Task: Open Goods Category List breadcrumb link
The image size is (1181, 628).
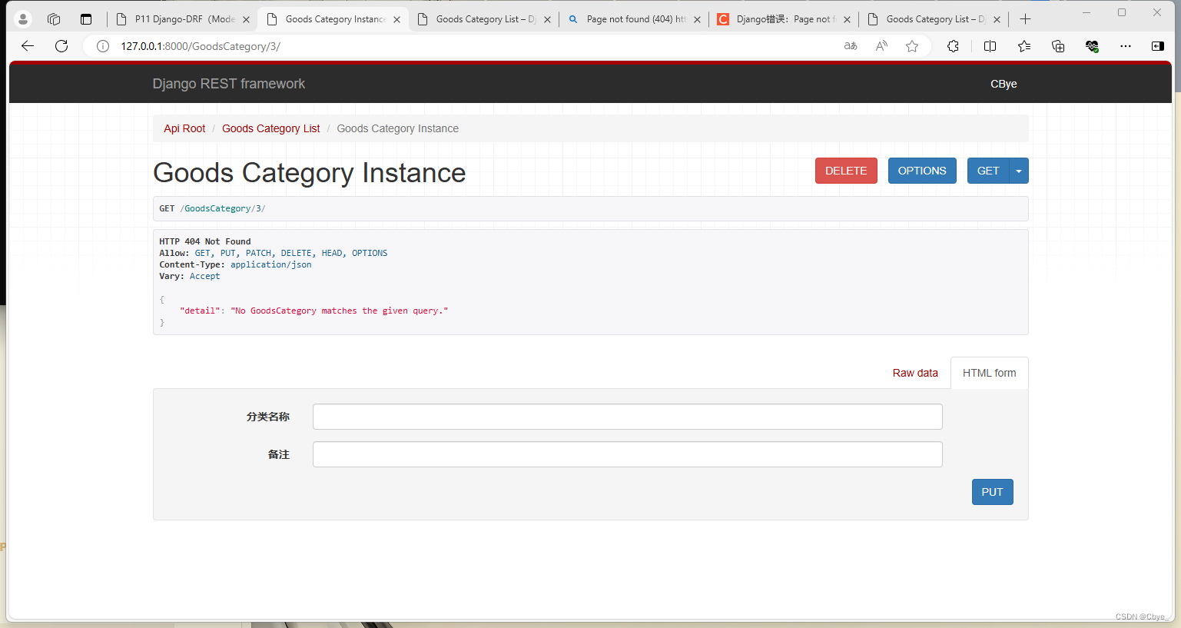Action: point(270,128)
